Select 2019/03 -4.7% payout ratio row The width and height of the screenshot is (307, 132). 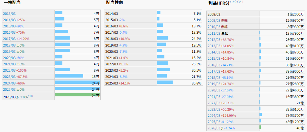116,45
